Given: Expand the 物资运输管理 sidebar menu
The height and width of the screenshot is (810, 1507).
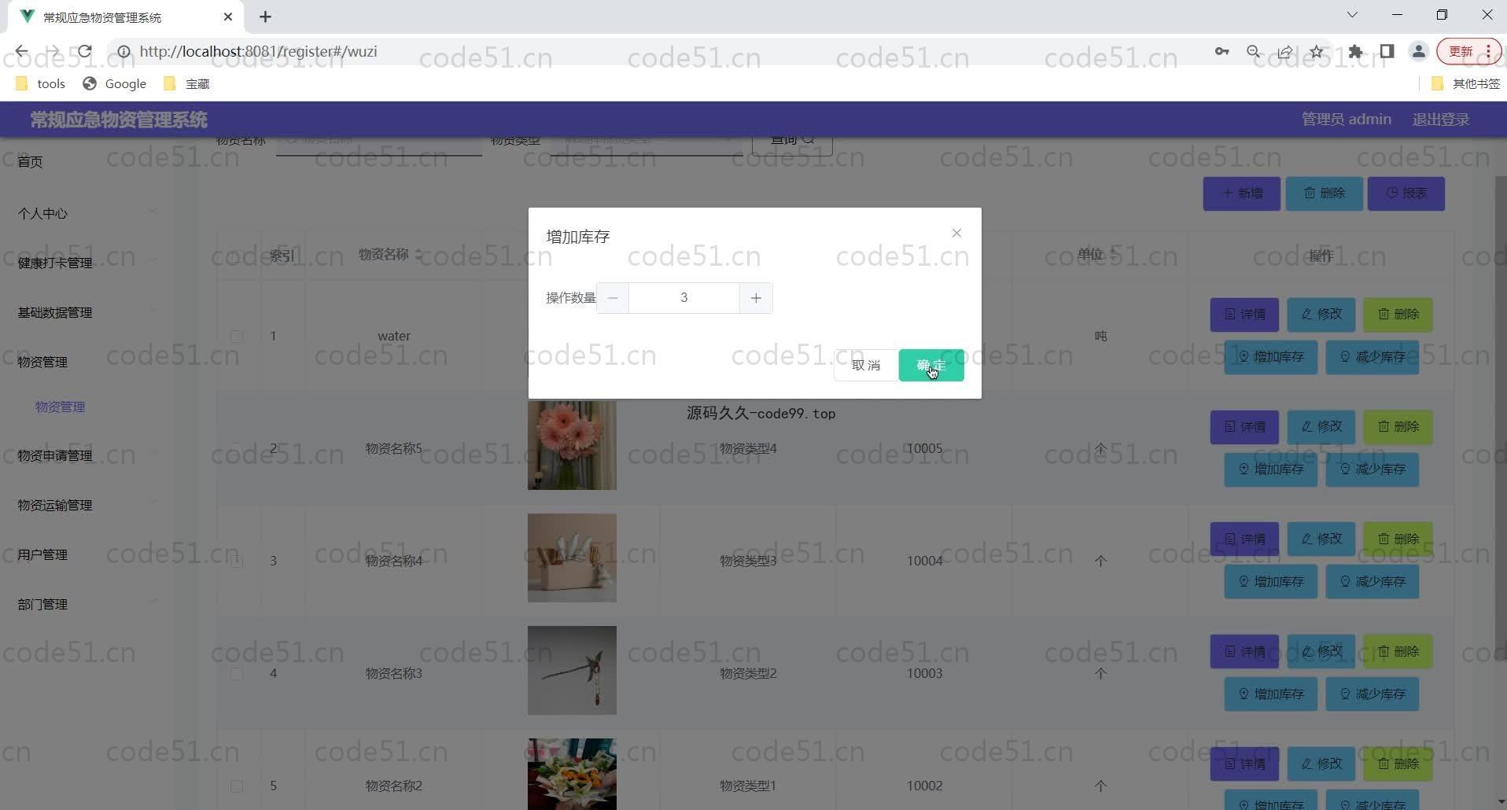Looking at the screenshot, I should [87, 505].
